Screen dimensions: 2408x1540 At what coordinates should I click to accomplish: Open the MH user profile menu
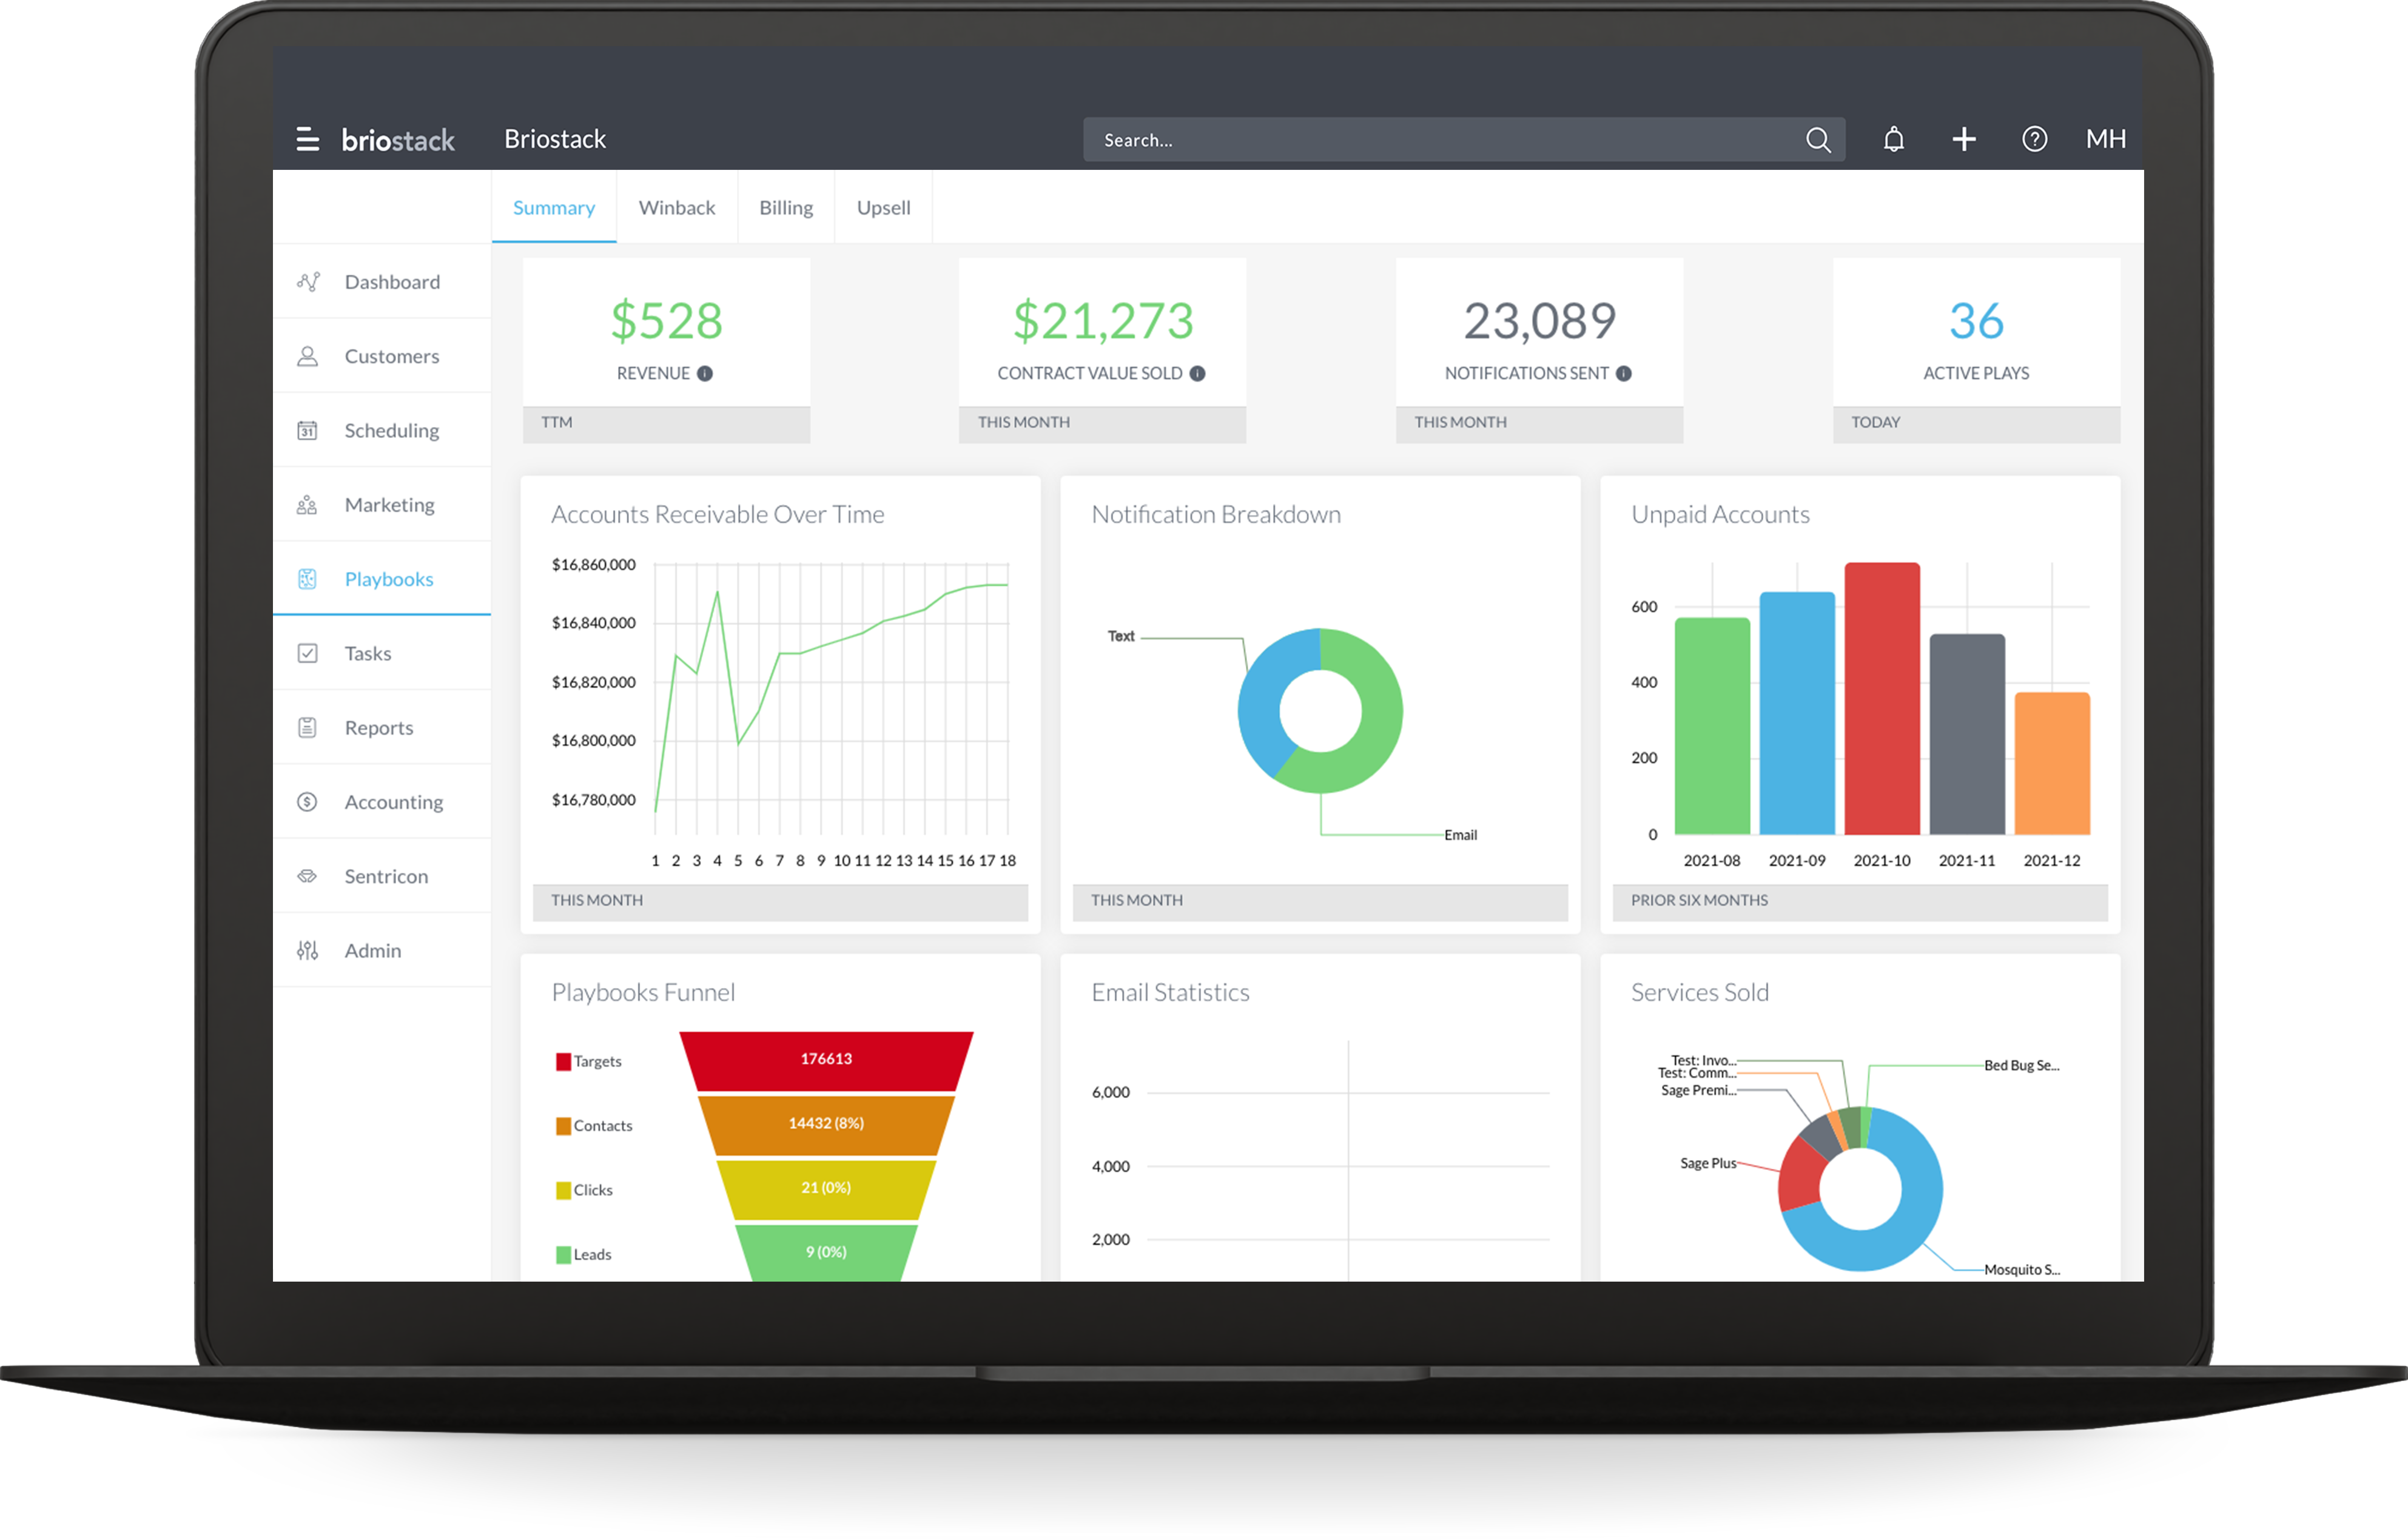pyautogui.click(x=2105, y=139)
